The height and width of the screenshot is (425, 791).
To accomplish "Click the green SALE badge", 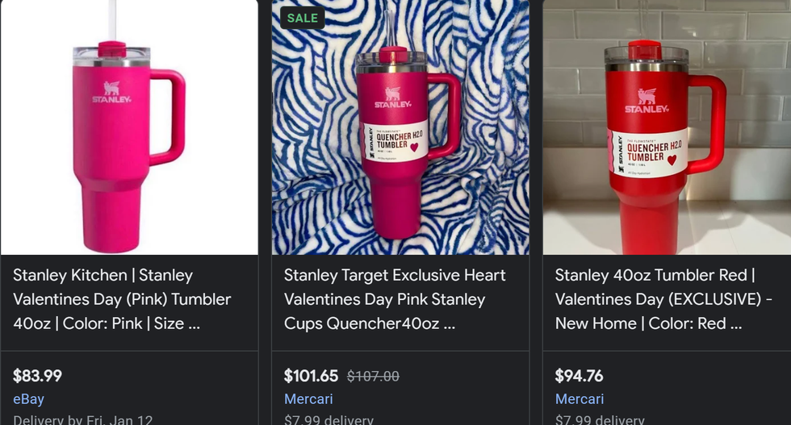I will point(302,18).
